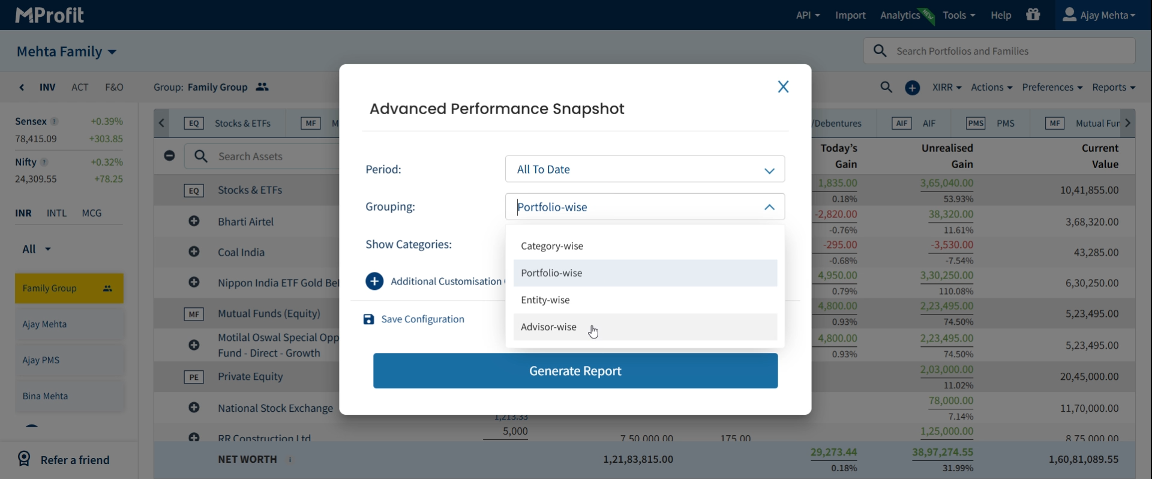Click Refer a friend link

75,460
